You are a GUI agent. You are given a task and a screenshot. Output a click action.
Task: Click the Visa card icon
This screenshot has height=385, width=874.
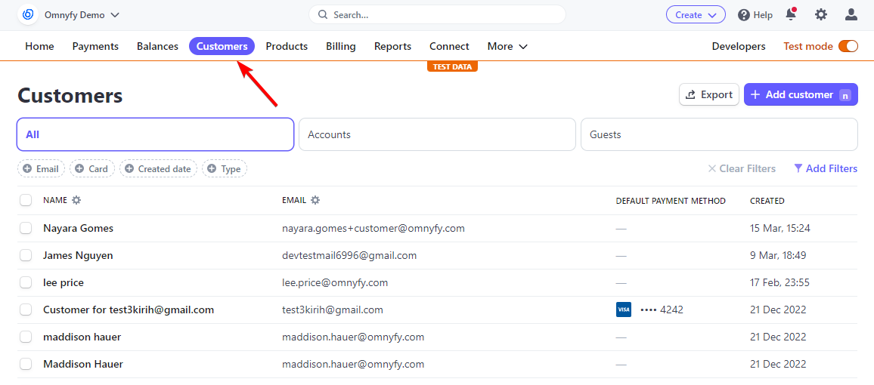624,310
